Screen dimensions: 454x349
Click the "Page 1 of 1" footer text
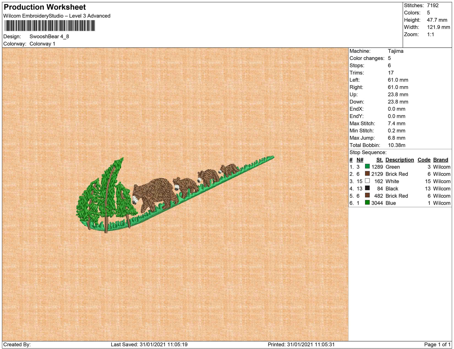[437, 344]
